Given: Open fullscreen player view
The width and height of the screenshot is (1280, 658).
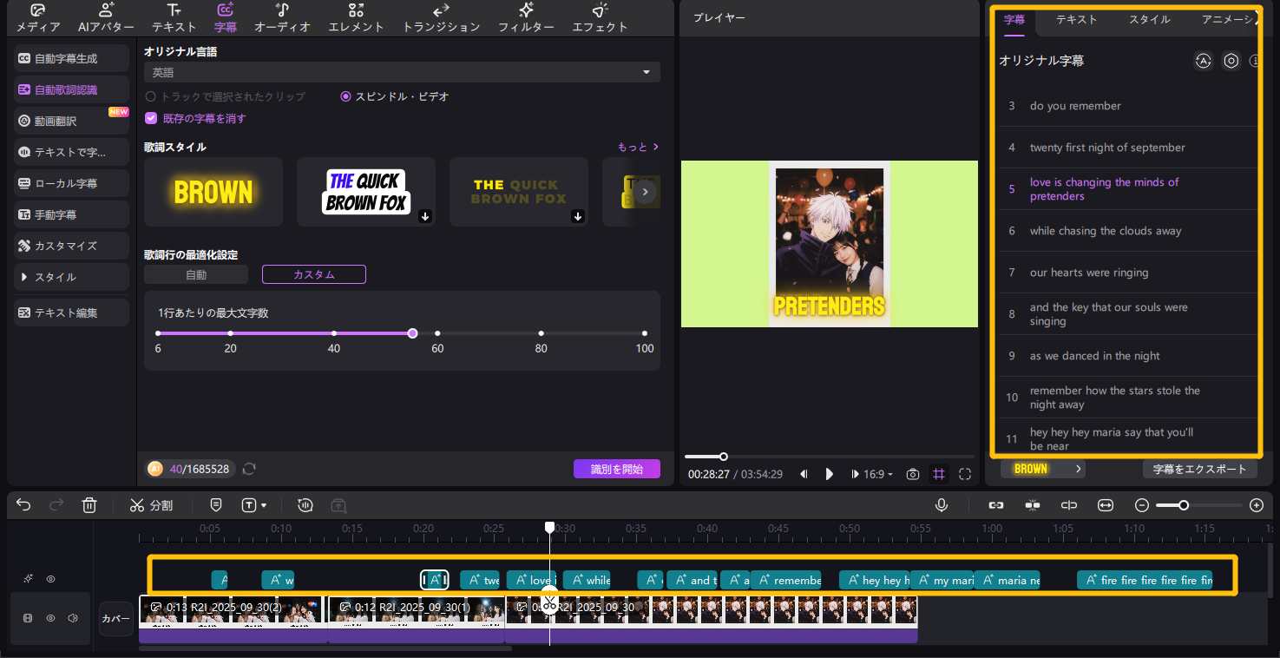Looking at the screenshot, I should click(965, 474).
